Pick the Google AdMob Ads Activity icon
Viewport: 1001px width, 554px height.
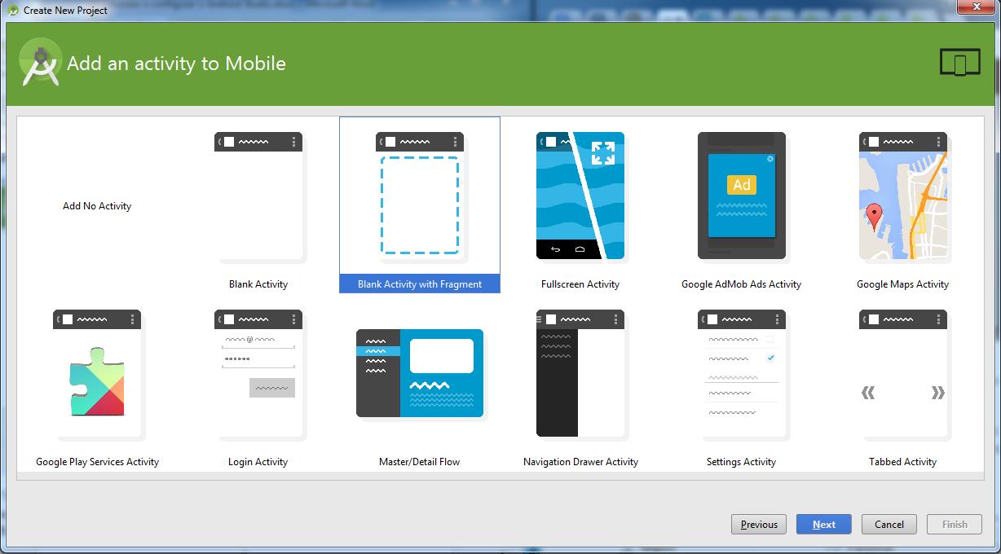741,196
